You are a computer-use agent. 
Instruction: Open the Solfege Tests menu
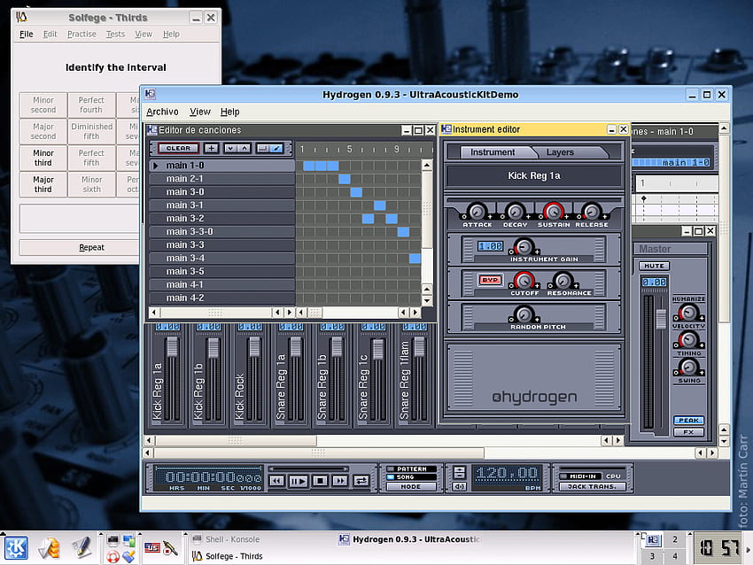115,34
